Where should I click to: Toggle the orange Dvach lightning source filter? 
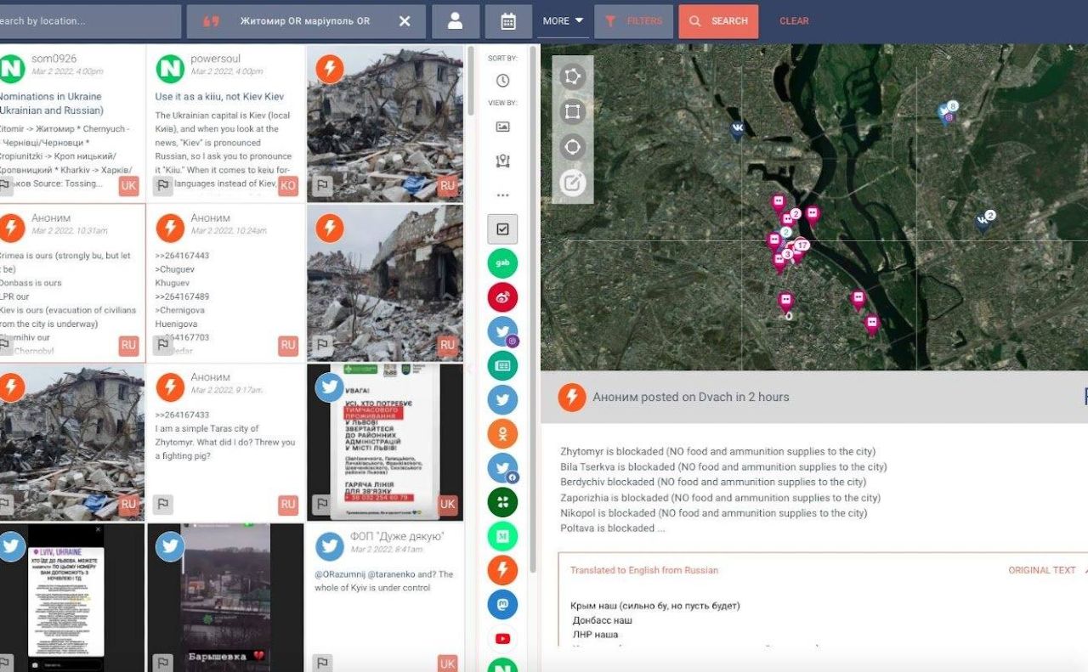(502, 570)
